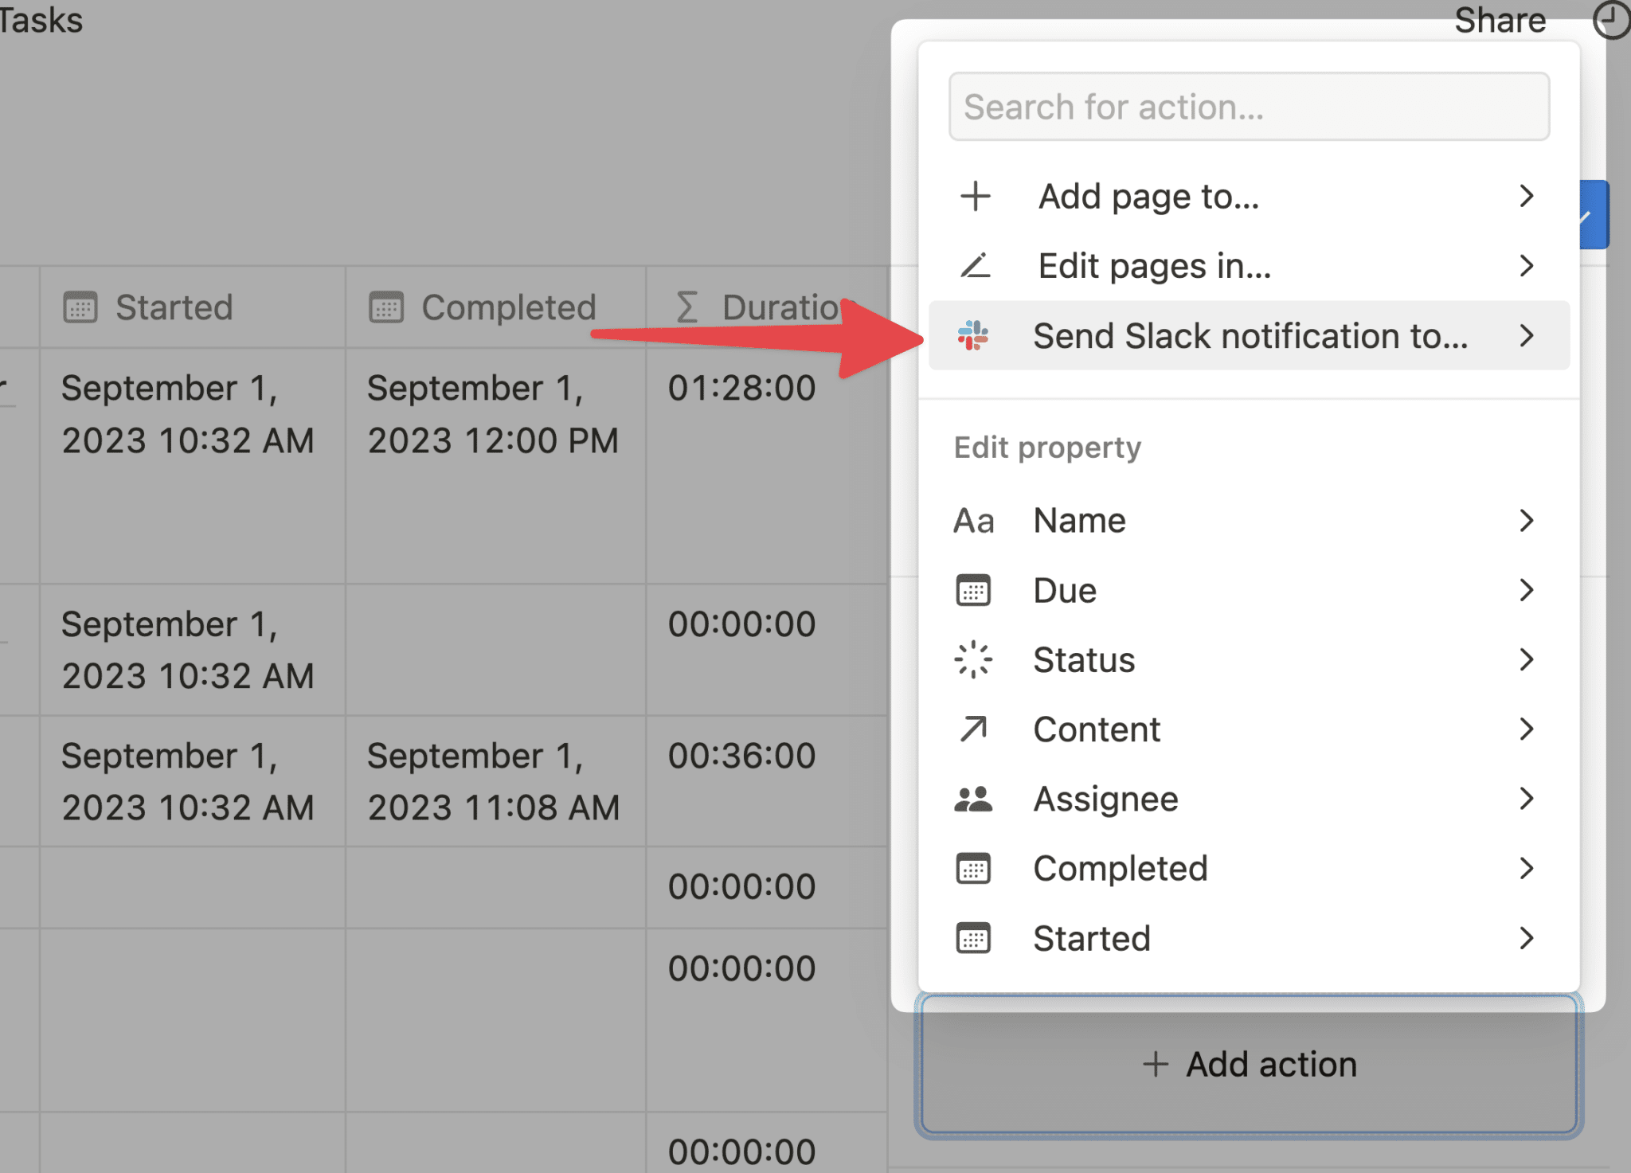The image size is (1631, 1173).
Task: Click the Slack logo icon
Action: click(972, 335)
